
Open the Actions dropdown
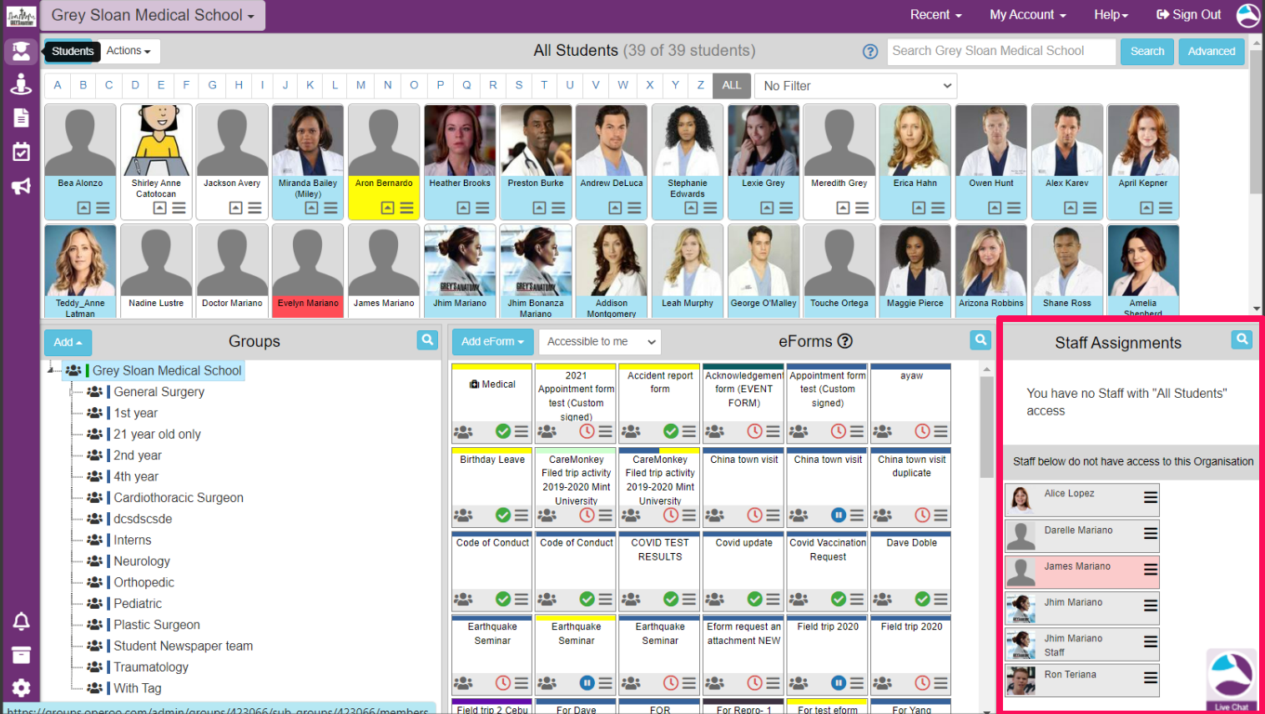pyautogui.click(x=129, y=51)
